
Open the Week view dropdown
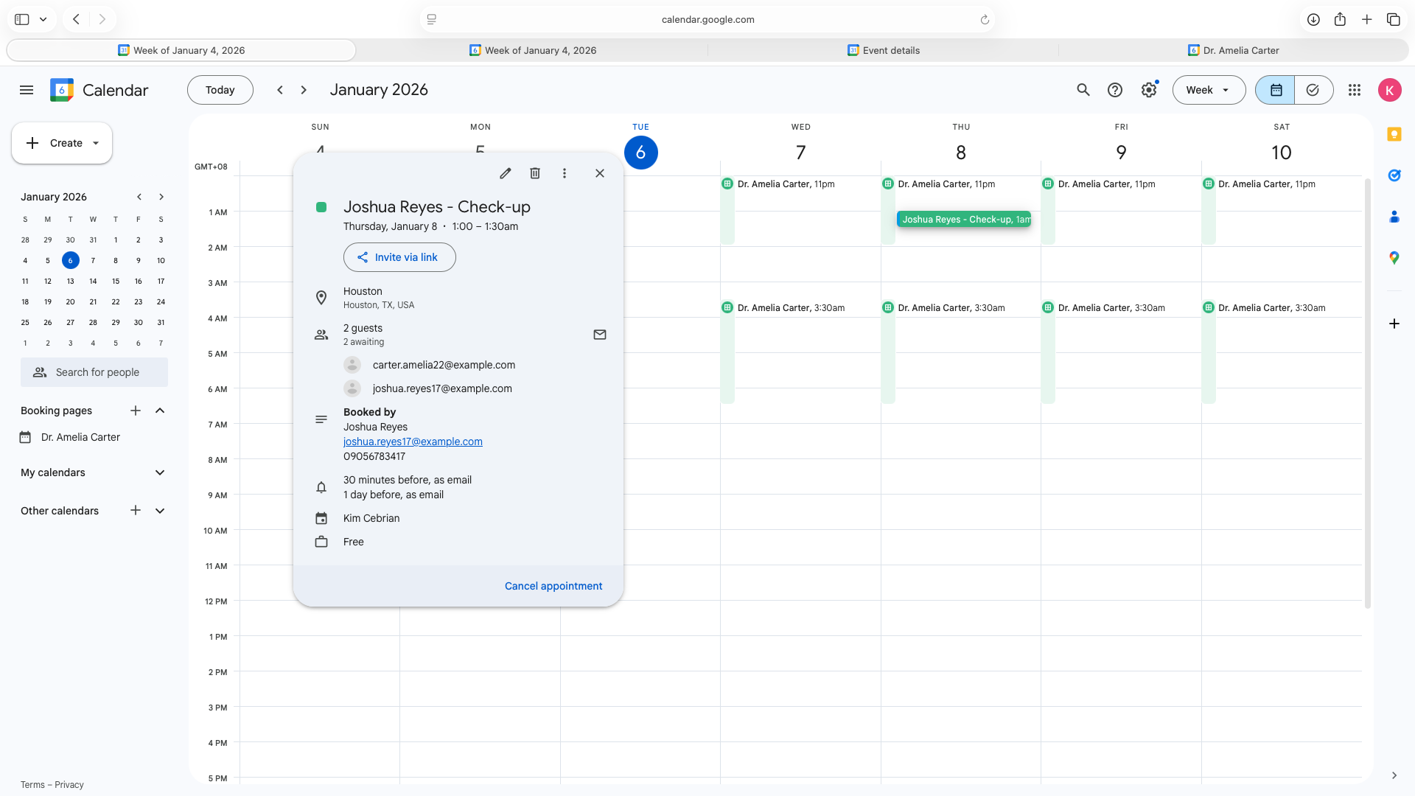(1209, 90)
